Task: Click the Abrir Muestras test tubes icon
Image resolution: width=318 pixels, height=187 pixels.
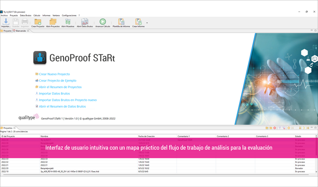Action: (x=68, y=21)
